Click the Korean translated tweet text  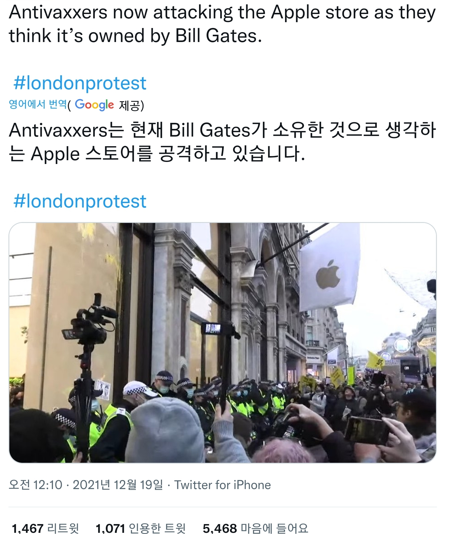(x=222, y=142)
